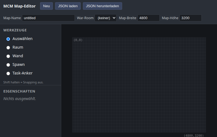Open the JSON laden dialog
This screenshot has height=137, width=217.
tap(68, 6)
